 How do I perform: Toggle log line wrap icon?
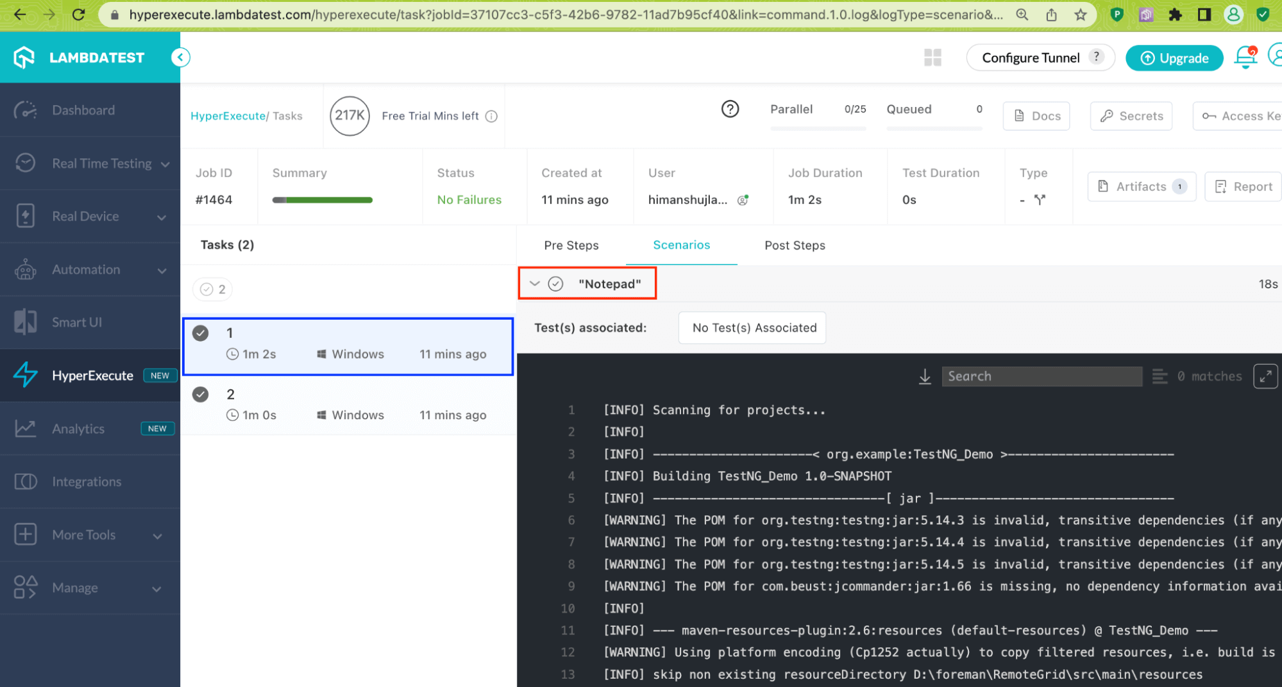coord(1160,377)
